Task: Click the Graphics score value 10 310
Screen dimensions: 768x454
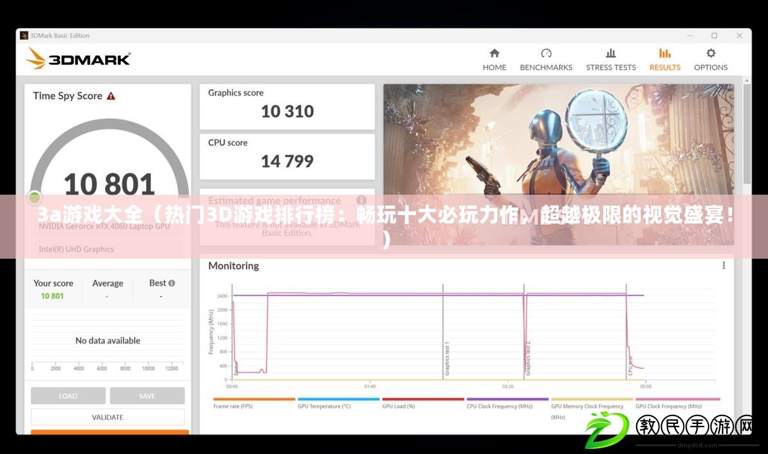Action: 287,111
